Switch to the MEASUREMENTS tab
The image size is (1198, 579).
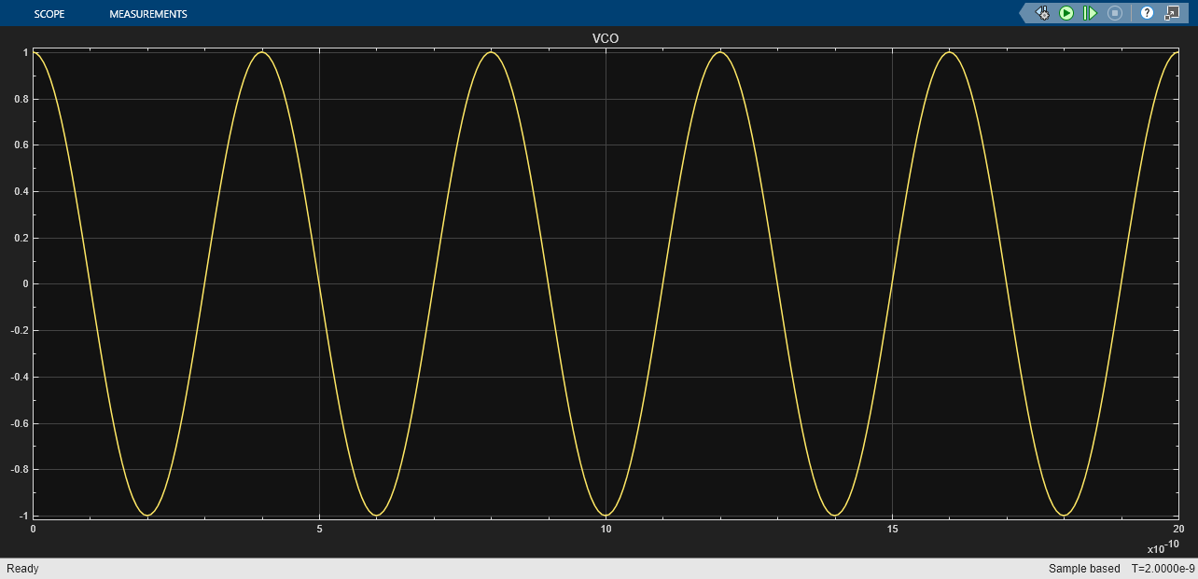coord(147,13)
